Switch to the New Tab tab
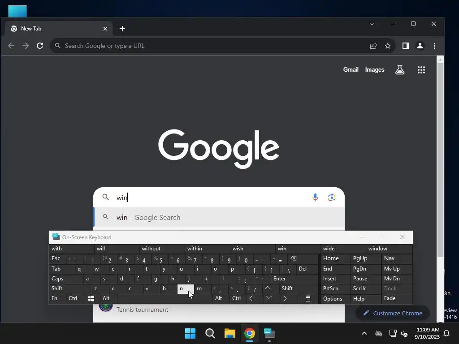The width and height of the screenshot is (459, 344). click(59, 29)
